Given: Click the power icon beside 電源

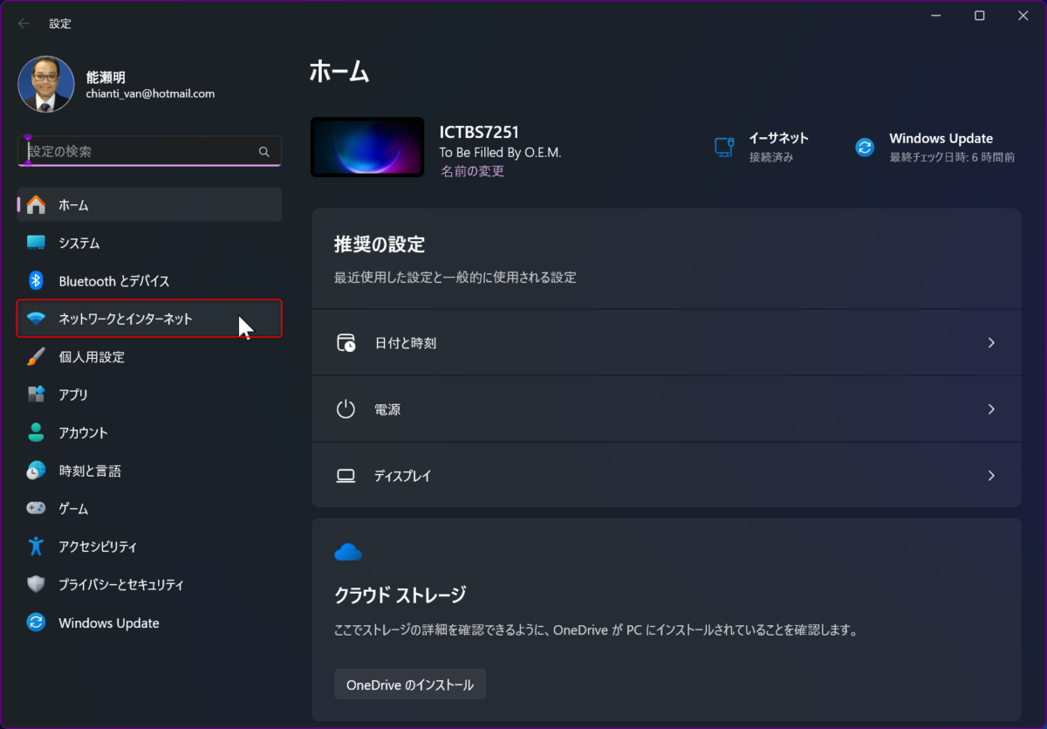Looking at the screenshot, I should [346, 409].
